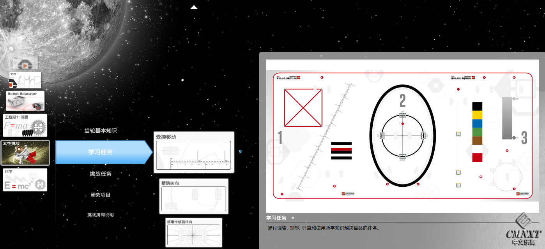
Task: Open the Robot Educator tile
Action: click(25, 101)
